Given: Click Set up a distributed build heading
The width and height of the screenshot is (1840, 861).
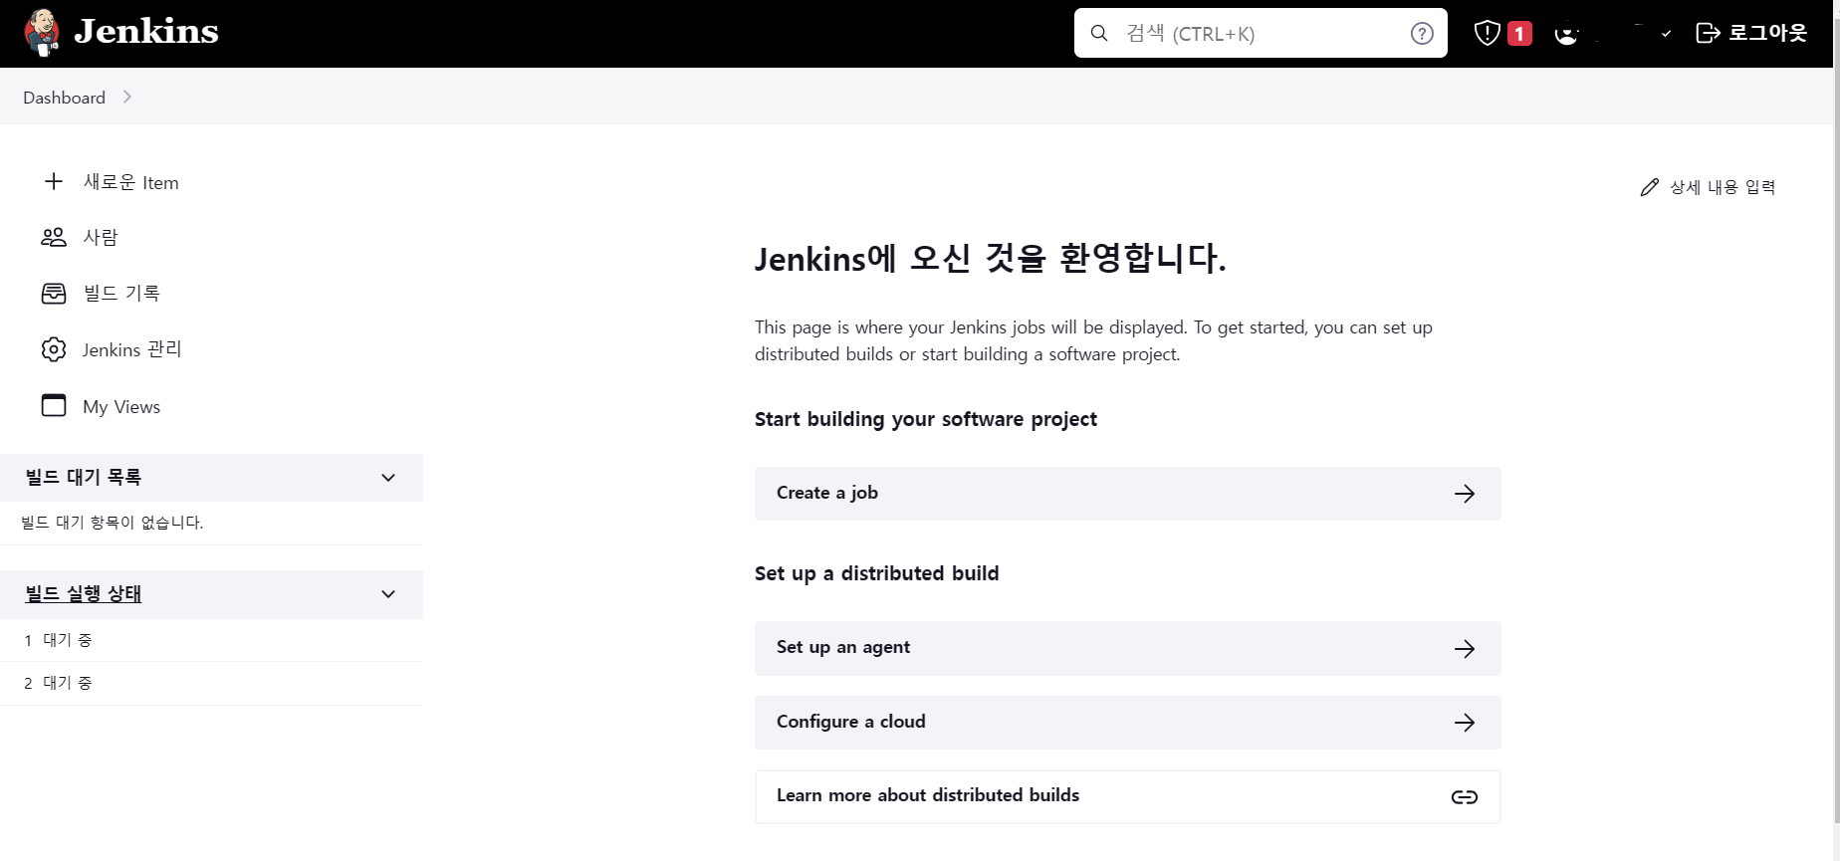Looking at the screenshot, I should pyautogui.click(x=877, y=573).
